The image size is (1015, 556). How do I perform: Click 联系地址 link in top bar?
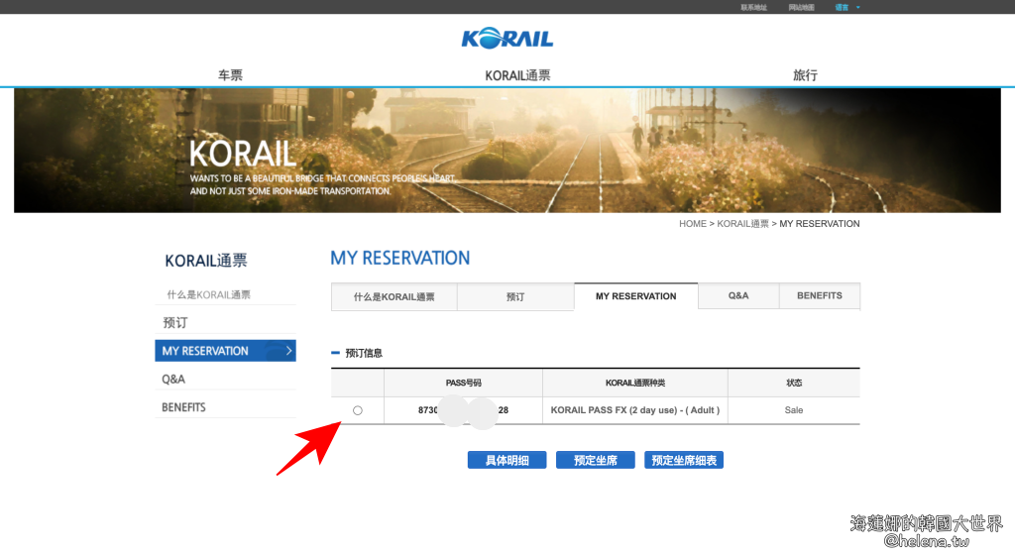(753, 7)
